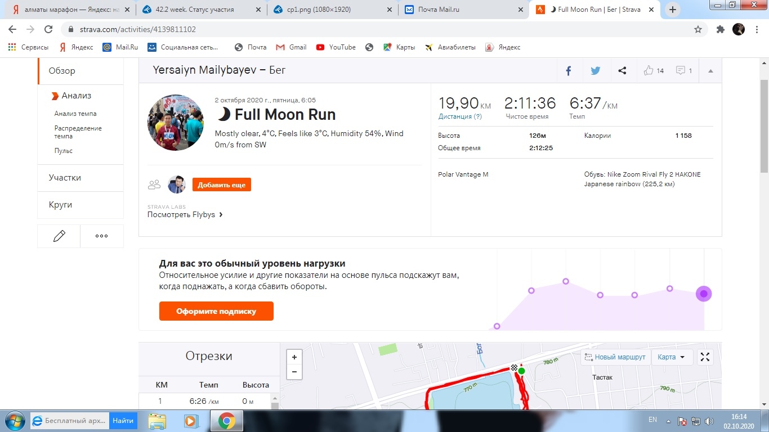This screenshot has height=432, width=769.
Task: Collapse the activity header with the arrow
Action: [x=710, y=71]
